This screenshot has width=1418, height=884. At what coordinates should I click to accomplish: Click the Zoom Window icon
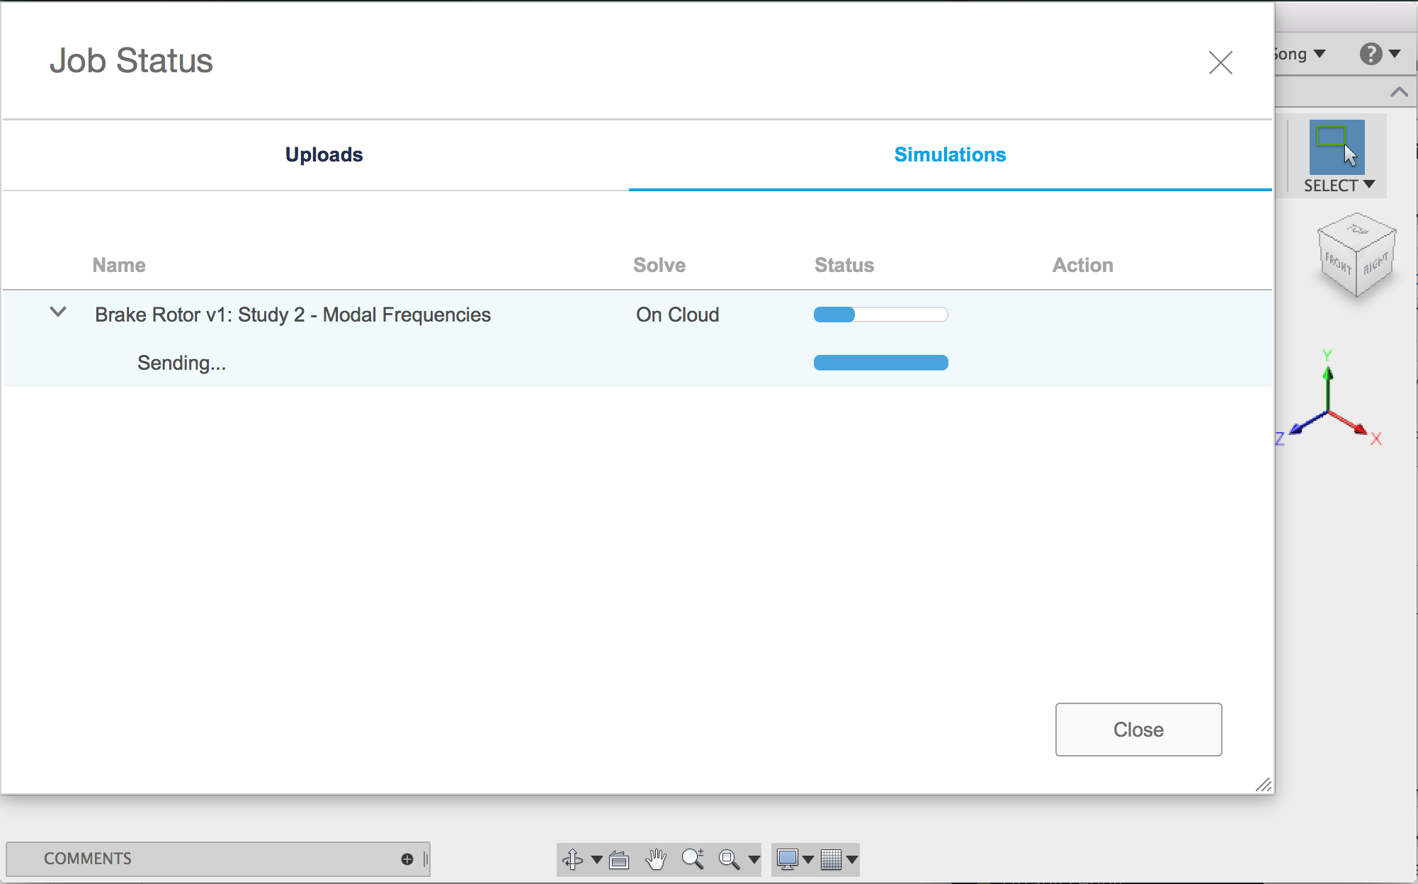coord(729,859)
